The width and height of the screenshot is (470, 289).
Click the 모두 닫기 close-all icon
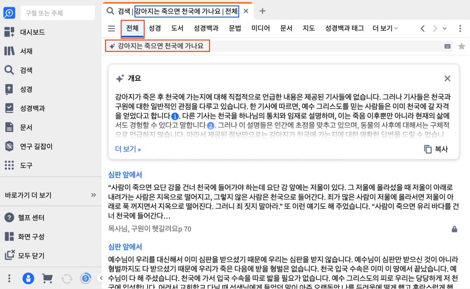[9, 255]
